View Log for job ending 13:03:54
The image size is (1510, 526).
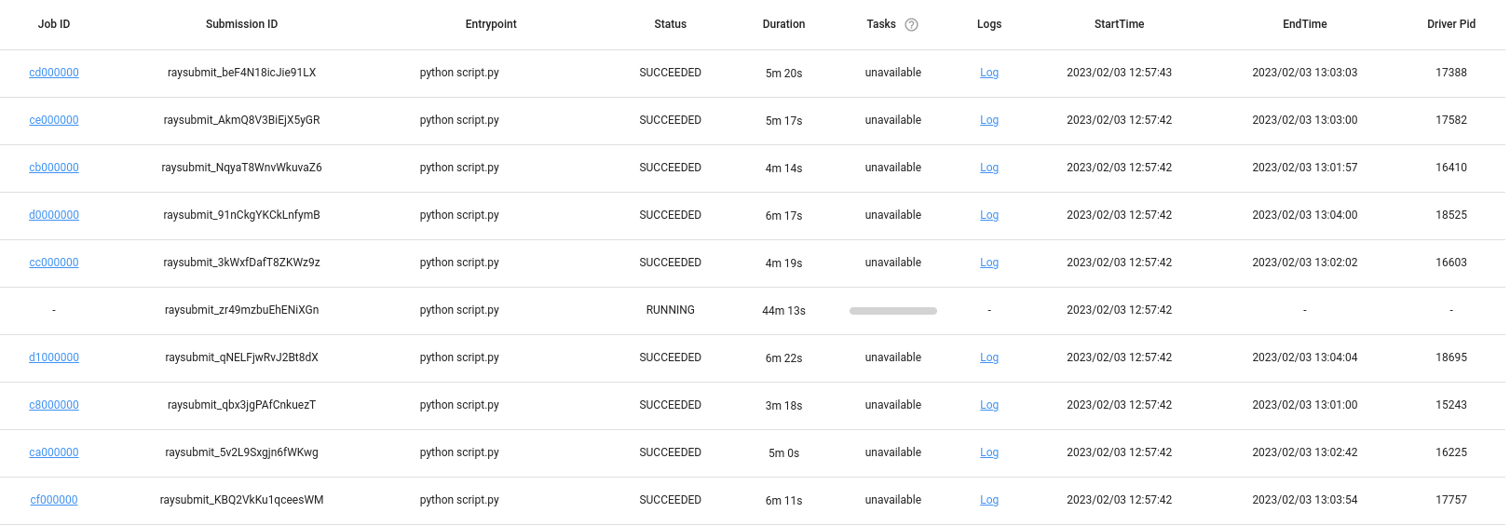[989, 500]
